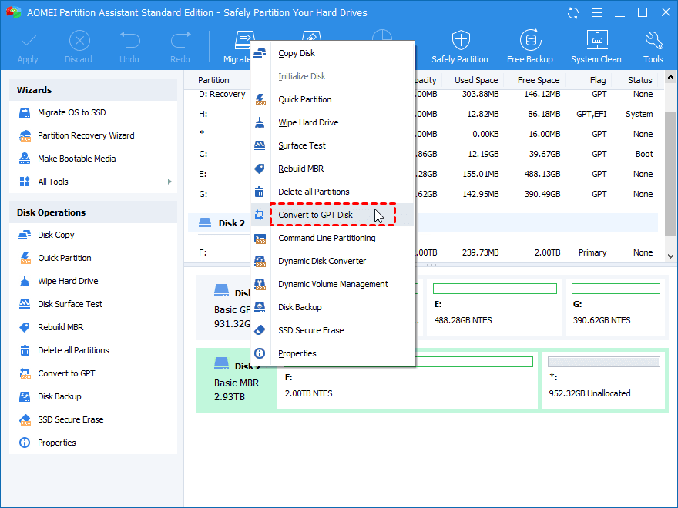The image size is (678, 508).
Task: Click Disk Surface Test in sidebar
Action: [70, 304]
